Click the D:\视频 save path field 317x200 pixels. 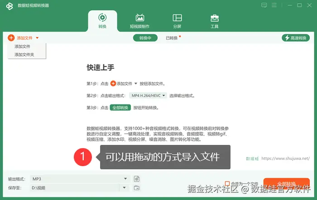pos(75,188)
